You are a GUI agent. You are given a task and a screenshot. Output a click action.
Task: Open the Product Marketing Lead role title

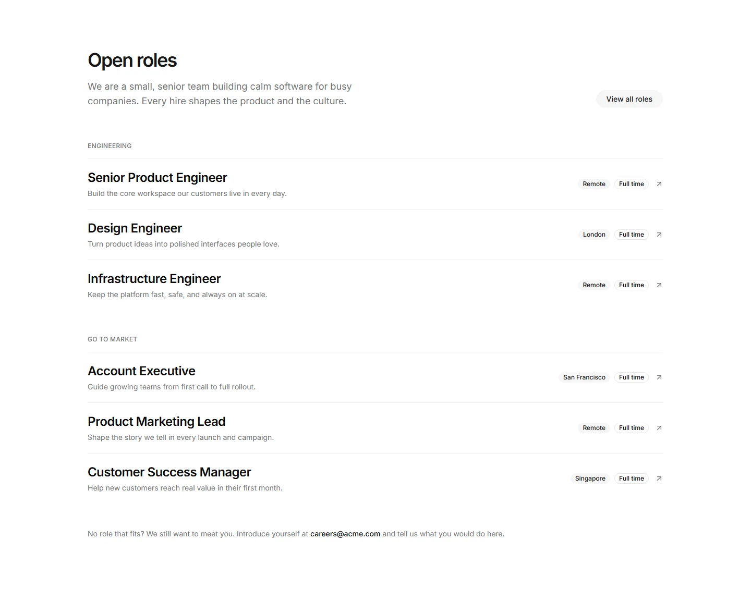[156, 422]
